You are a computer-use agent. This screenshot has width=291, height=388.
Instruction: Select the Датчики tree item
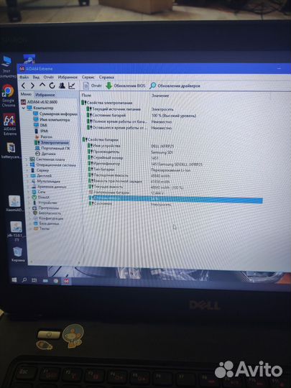point(45,154)
